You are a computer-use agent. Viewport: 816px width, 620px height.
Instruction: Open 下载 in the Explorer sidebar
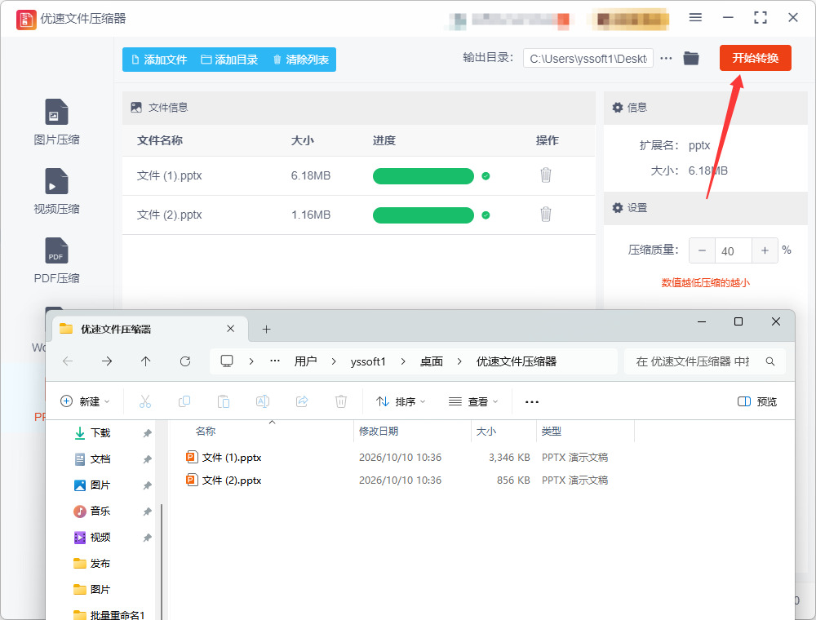[x=100, y=432]
